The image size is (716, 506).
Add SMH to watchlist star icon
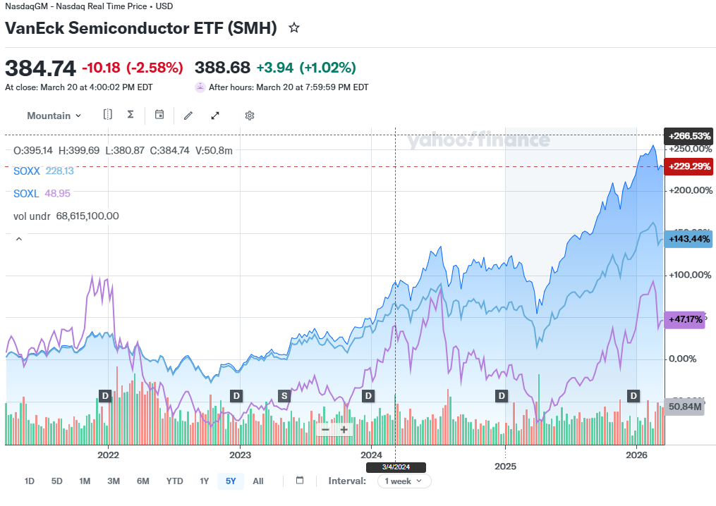pyautogui.click(x=294, y=27)
